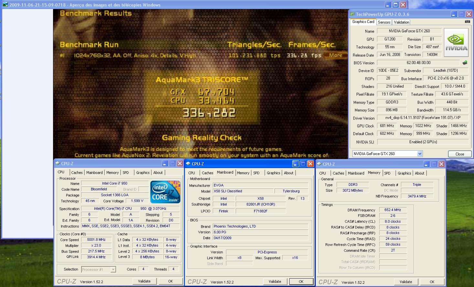Click the BIOS Version field 62.00.4B.00.00
The image size is (474, 287).
(x=418, y=63)
